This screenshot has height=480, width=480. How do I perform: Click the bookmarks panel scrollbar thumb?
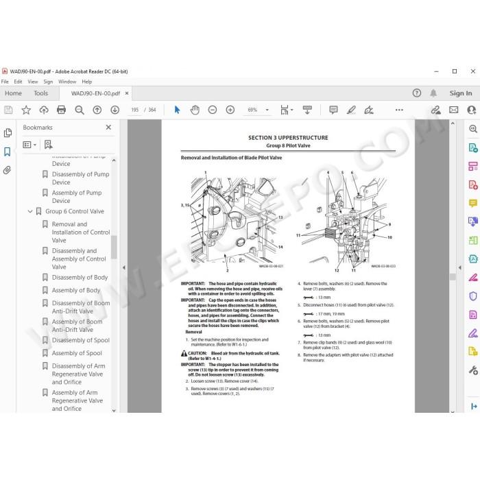coord(114,247)
